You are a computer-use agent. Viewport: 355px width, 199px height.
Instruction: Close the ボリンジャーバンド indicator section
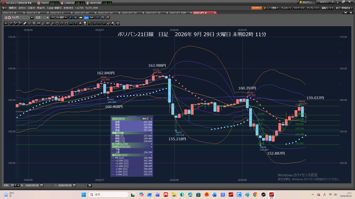[151, 155]
